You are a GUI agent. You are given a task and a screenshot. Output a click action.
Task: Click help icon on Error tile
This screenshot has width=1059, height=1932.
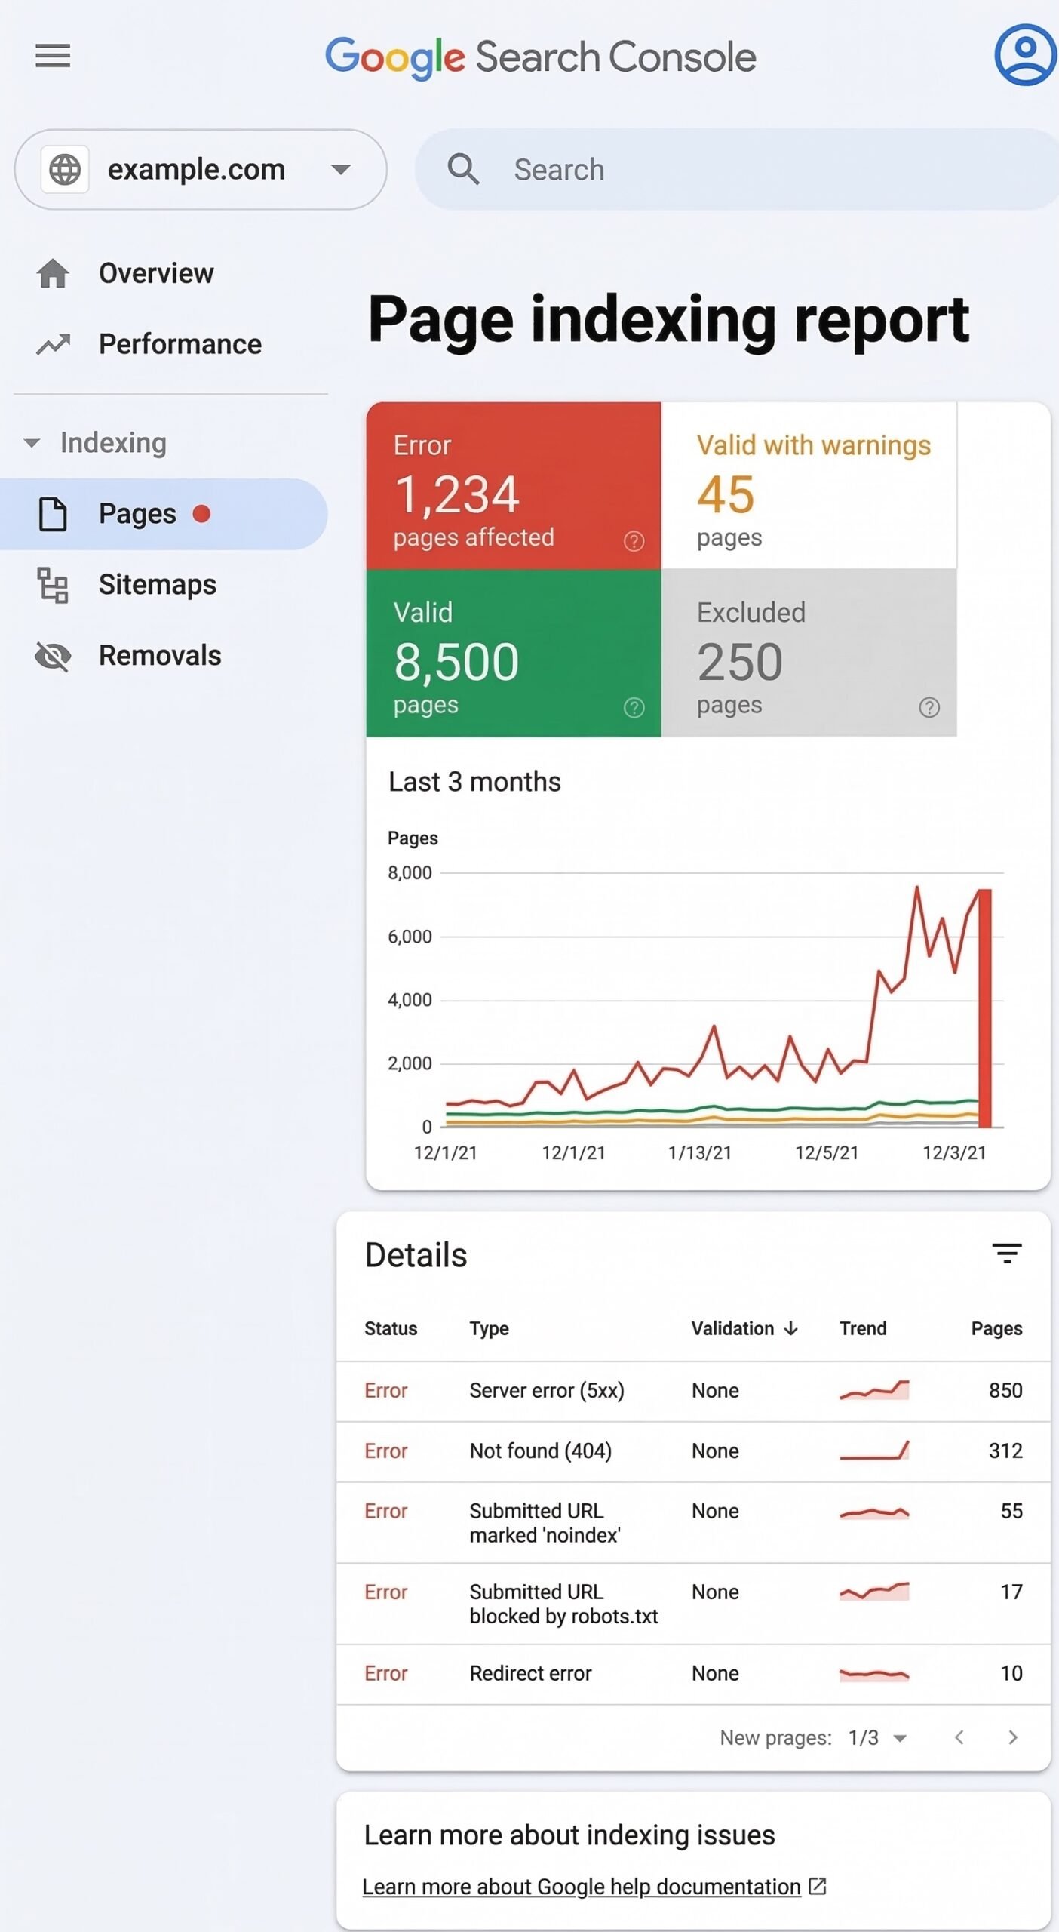[x=634, y=540]
